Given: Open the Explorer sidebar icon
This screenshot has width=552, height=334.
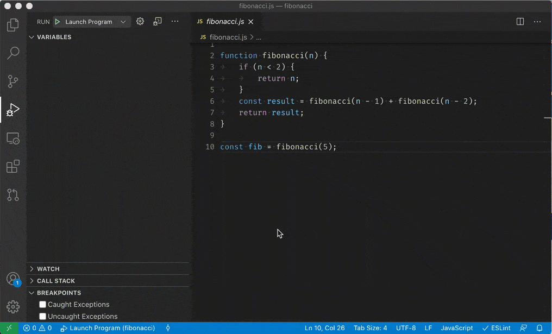Looking at the screenshot, I should point(12,24).
